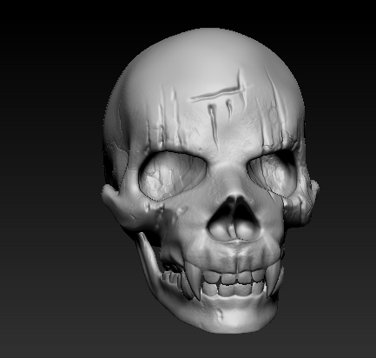The width and height of the screenshot is (376, 358).
Task: Select the cheekbone on the right side
Action: click(x=301, y=202)
